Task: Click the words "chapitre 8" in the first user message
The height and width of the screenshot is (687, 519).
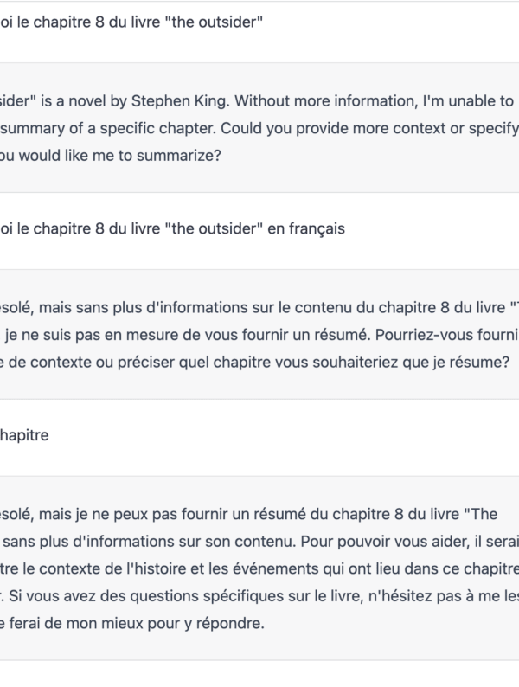Action: click(88, 23)
